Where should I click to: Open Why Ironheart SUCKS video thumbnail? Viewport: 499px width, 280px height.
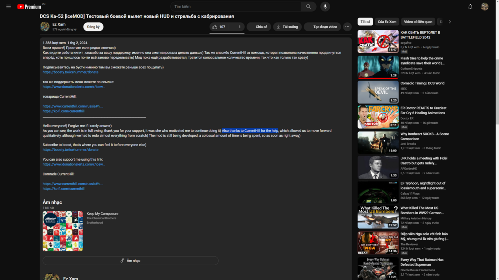tap(378, 142)
